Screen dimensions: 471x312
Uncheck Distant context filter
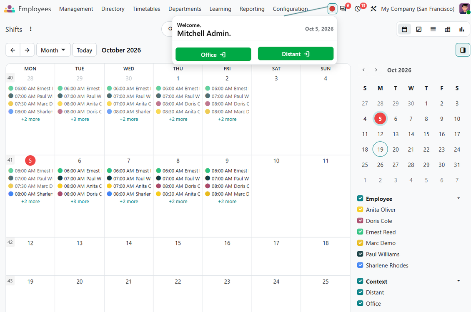coord(360,292)
